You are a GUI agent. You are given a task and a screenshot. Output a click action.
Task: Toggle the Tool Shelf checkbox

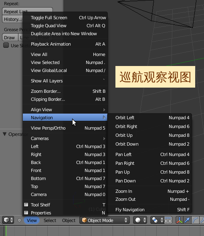pos(26,204)
